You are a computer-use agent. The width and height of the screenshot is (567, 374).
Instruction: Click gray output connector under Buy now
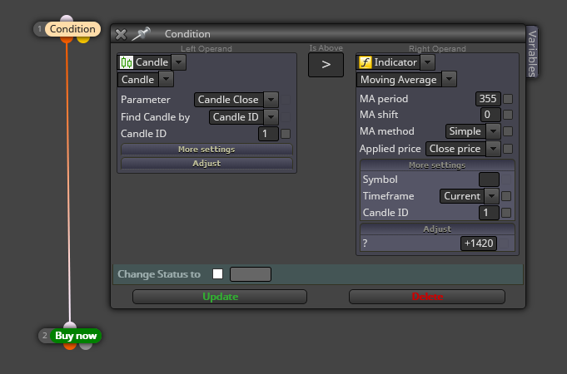[86, 346]
